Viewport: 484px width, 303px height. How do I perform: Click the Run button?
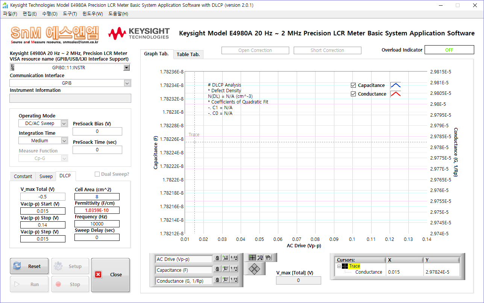point(30,284)
